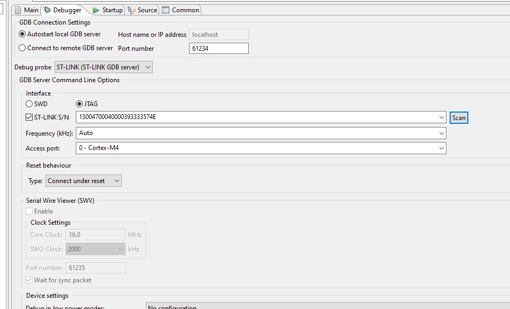Open the Access port dropdown
Screen dimensions: 510x309
coord(261,148)
